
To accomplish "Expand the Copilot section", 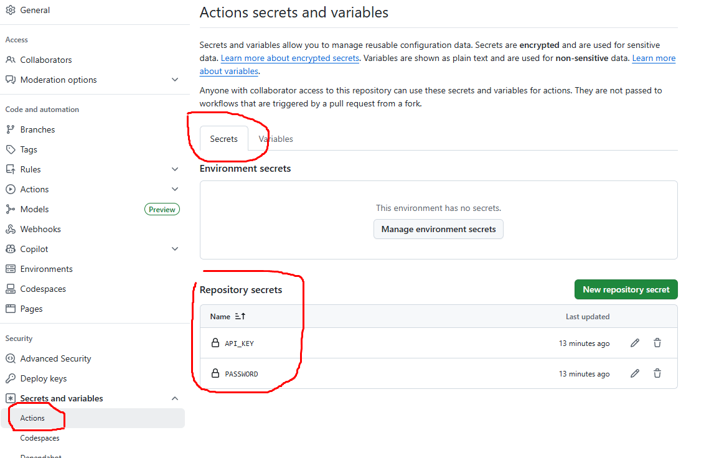I will [175, 248].
